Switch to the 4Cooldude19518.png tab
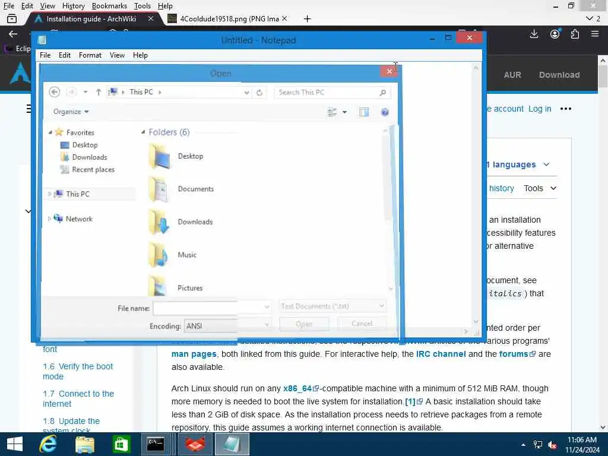Viewport: 608px width, 456px height. (x=229, y=18)
